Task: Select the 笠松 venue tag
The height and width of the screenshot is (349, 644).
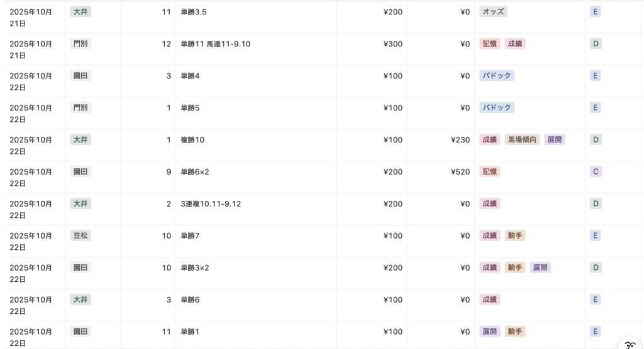Action: (80, 236)
